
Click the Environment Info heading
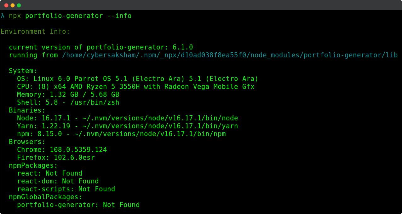click(35, 32)
